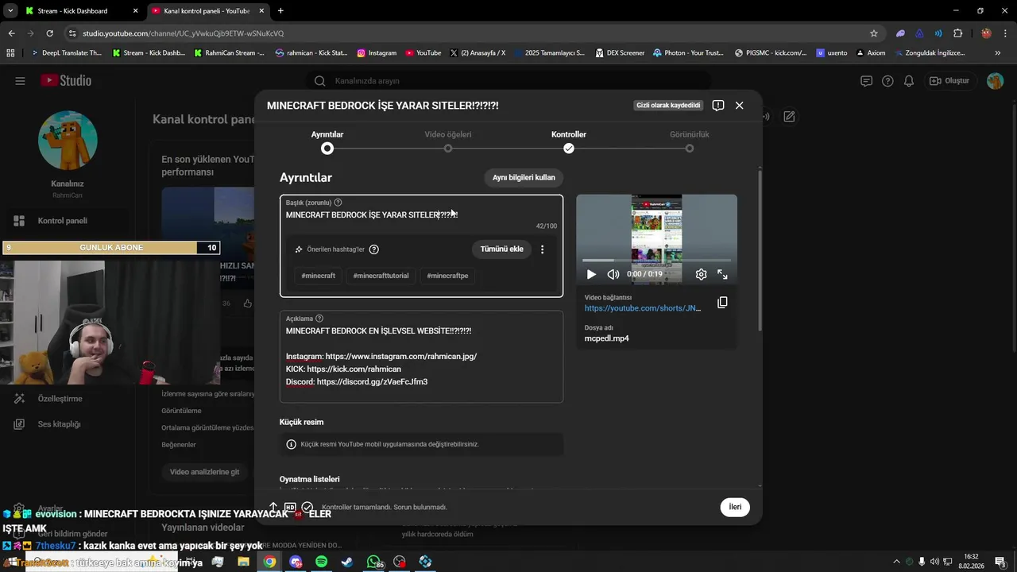Open Studio notifications bell
Screen dimensions: 1017x572
click(909, 81)
